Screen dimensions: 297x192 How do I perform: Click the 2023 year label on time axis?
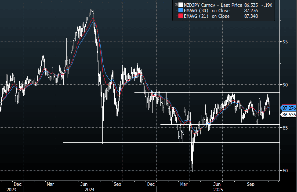point(12,190)
